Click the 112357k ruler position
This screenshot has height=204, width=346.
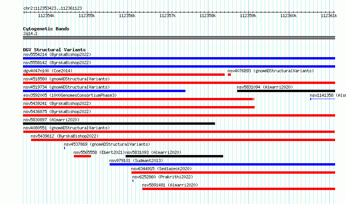168,16
